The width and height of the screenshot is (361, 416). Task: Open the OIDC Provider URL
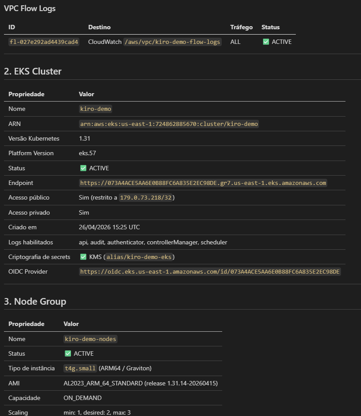[x=210, y=271]
